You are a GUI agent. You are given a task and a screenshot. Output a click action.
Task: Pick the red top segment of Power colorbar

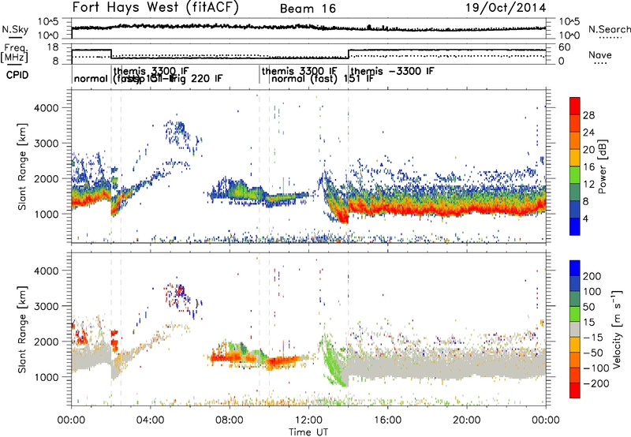tap(575, 106)
